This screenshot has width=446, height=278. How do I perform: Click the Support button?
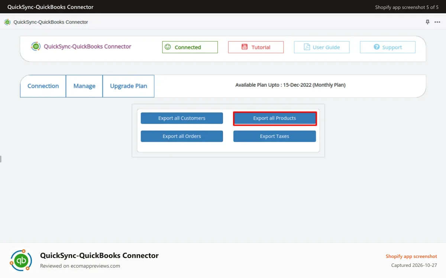388,47
